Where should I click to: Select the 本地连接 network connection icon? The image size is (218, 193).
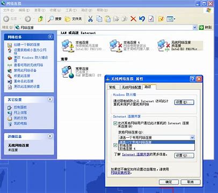68,46
